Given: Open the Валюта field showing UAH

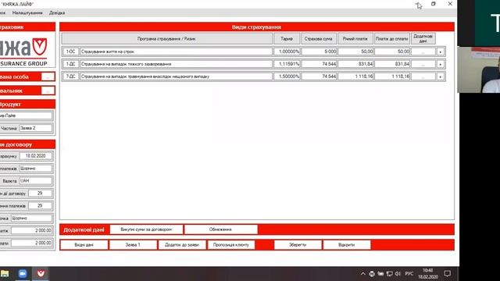Looking at the screenshot, I should point(35,180).
